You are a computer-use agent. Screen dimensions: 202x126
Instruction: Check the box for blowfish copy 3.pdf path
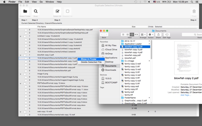(x=26, y=61)
